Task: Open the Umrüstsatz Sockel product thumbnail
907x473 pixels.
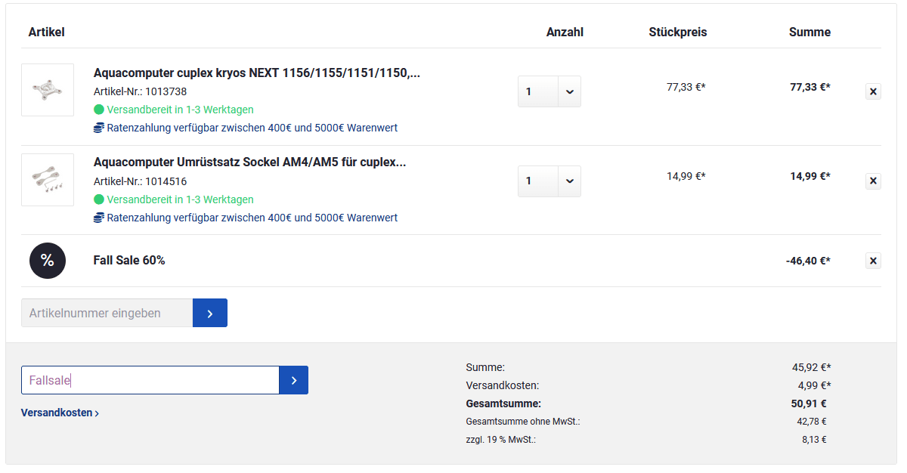Action: tap(48, 180)
